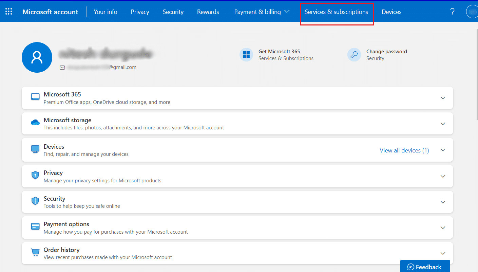Click the Change password link
This screenshot has height=272, width=478.
[387, 52]
